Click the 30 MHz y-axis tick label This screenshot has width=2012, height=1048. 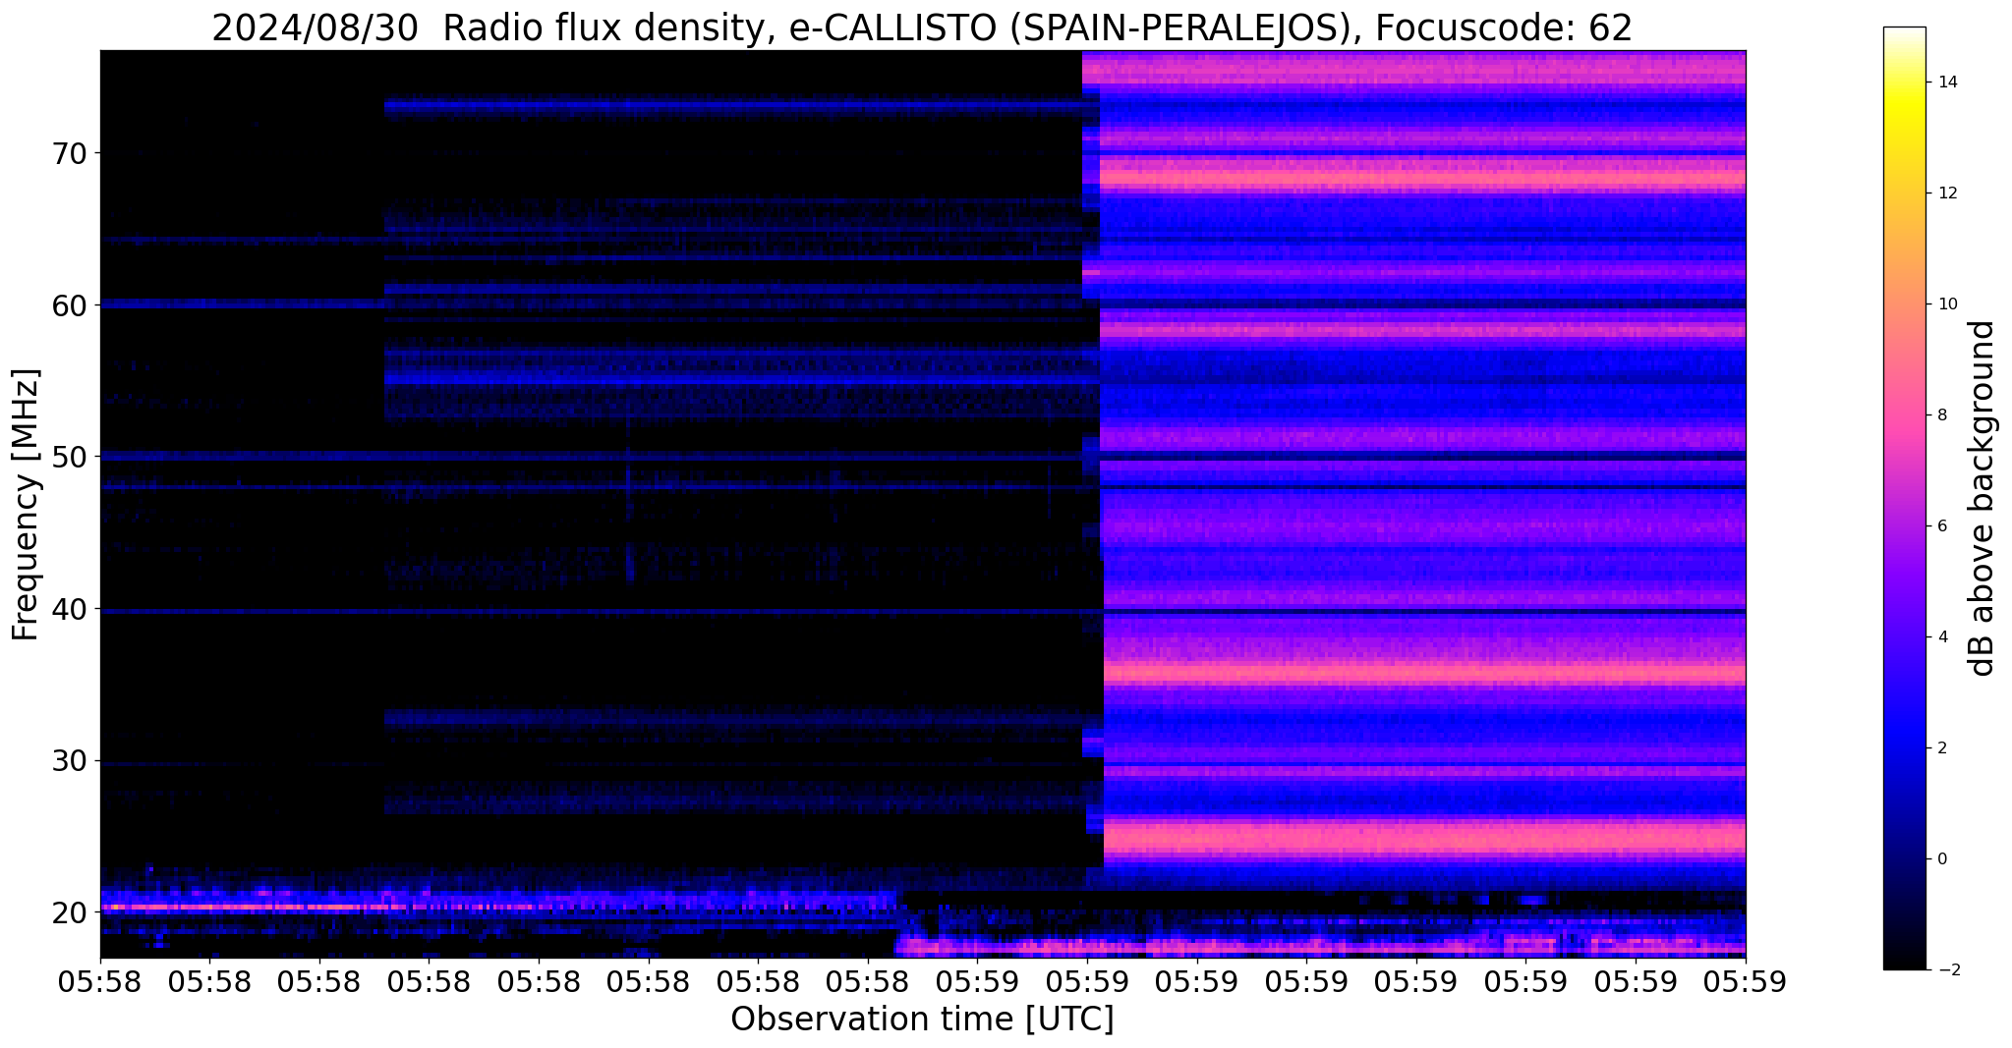tap(68, 761)
